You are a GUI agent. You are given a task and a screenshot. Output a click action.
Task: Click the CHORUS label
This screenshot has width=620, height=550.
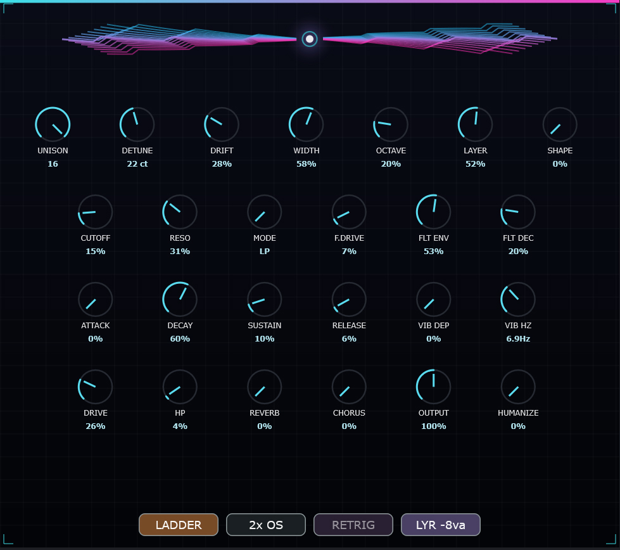coord(349,412)
